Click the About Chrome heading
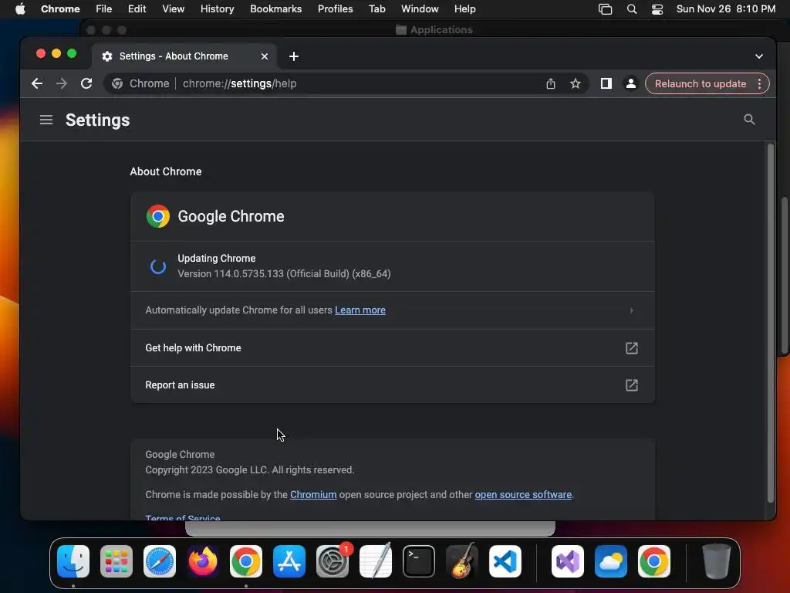 coord(166,171)
